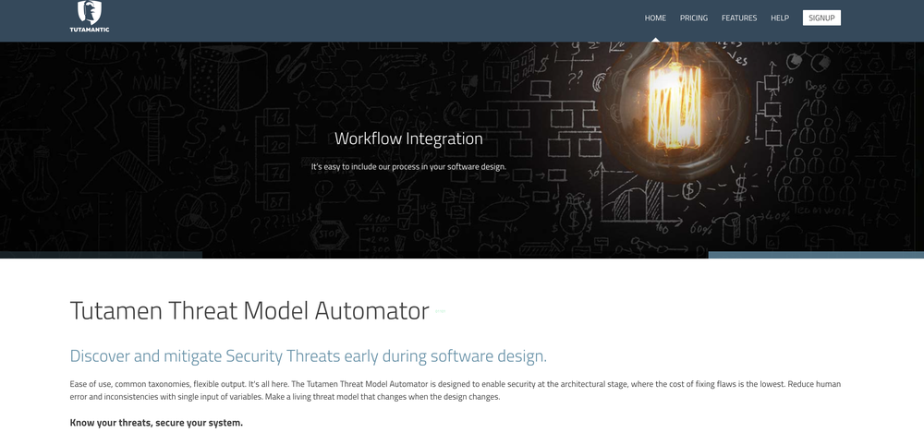Screen dimensions: 924x433
Task: Go to the PRICING page
Action: (x=694, y=18)
